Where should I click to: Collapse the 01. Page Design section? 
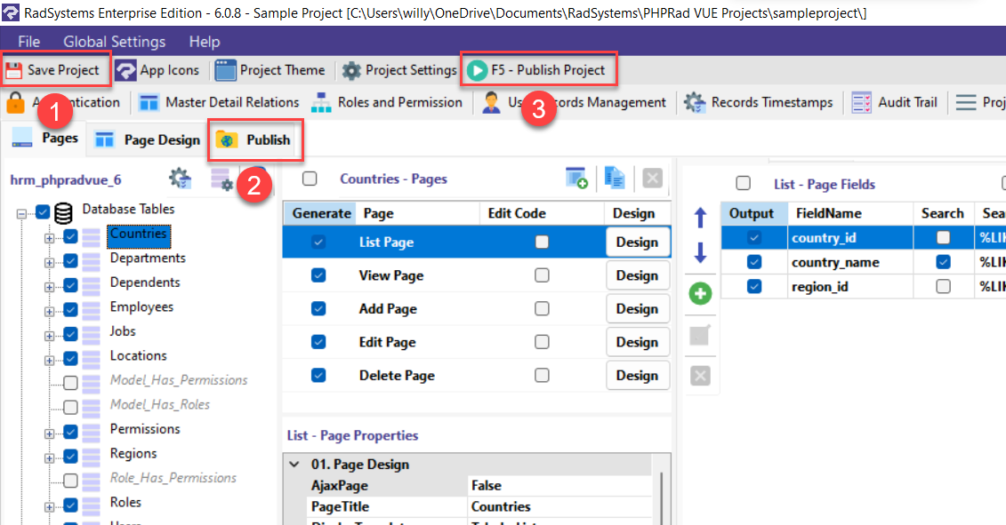tap(294, 464)
